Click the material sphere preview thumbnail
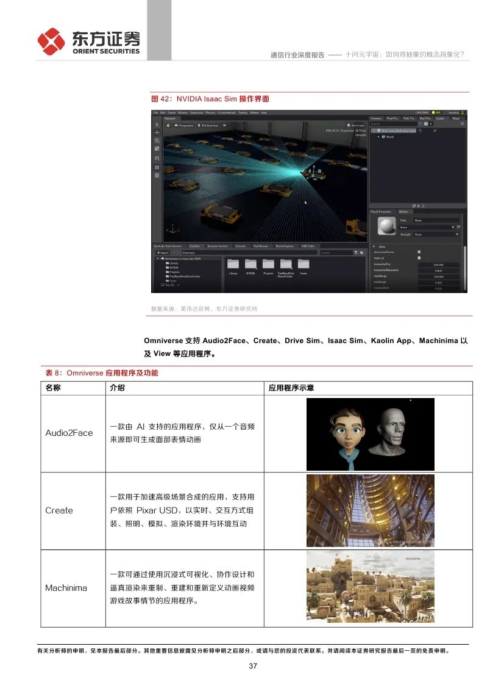This screenshot has height=685, width=504. [x=387, y=225]
